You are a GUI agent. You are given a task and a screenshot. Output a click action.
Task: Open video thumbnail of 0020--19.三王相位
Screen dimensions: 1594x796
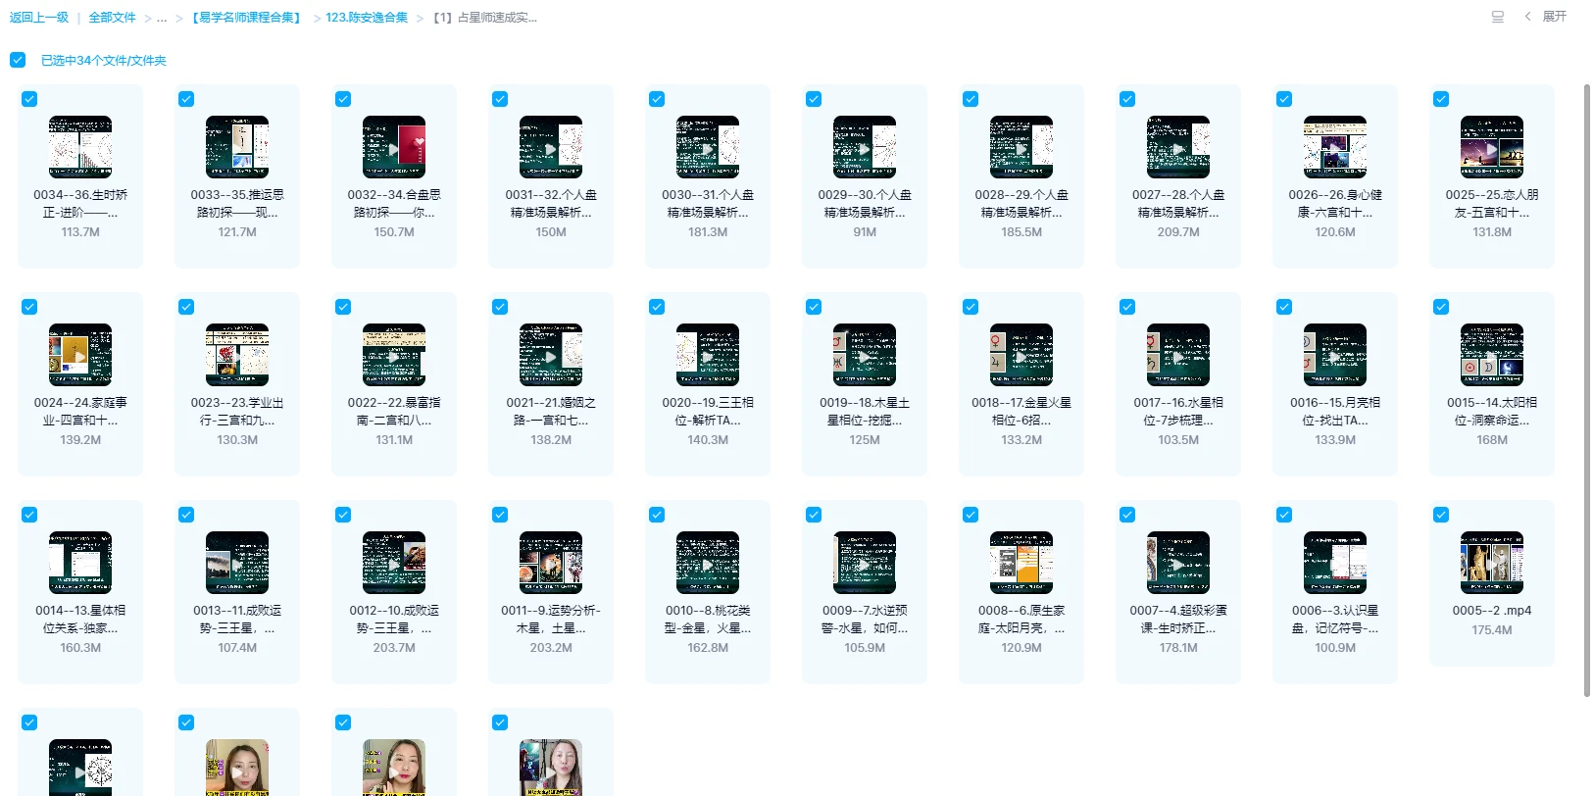pyautogui.click(x=708, y=355)
